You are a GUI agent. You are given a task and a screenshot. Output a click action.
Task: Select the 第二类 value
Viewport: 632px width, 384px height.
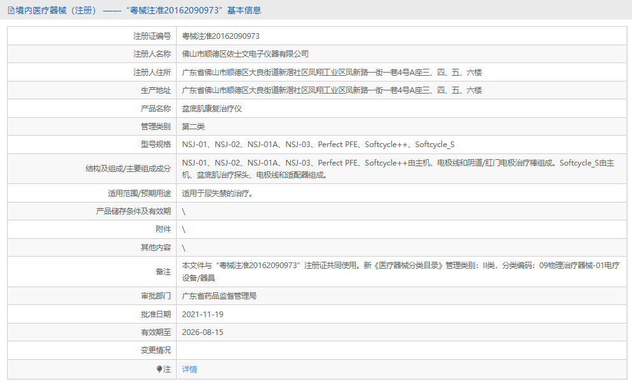coord(193,127)
